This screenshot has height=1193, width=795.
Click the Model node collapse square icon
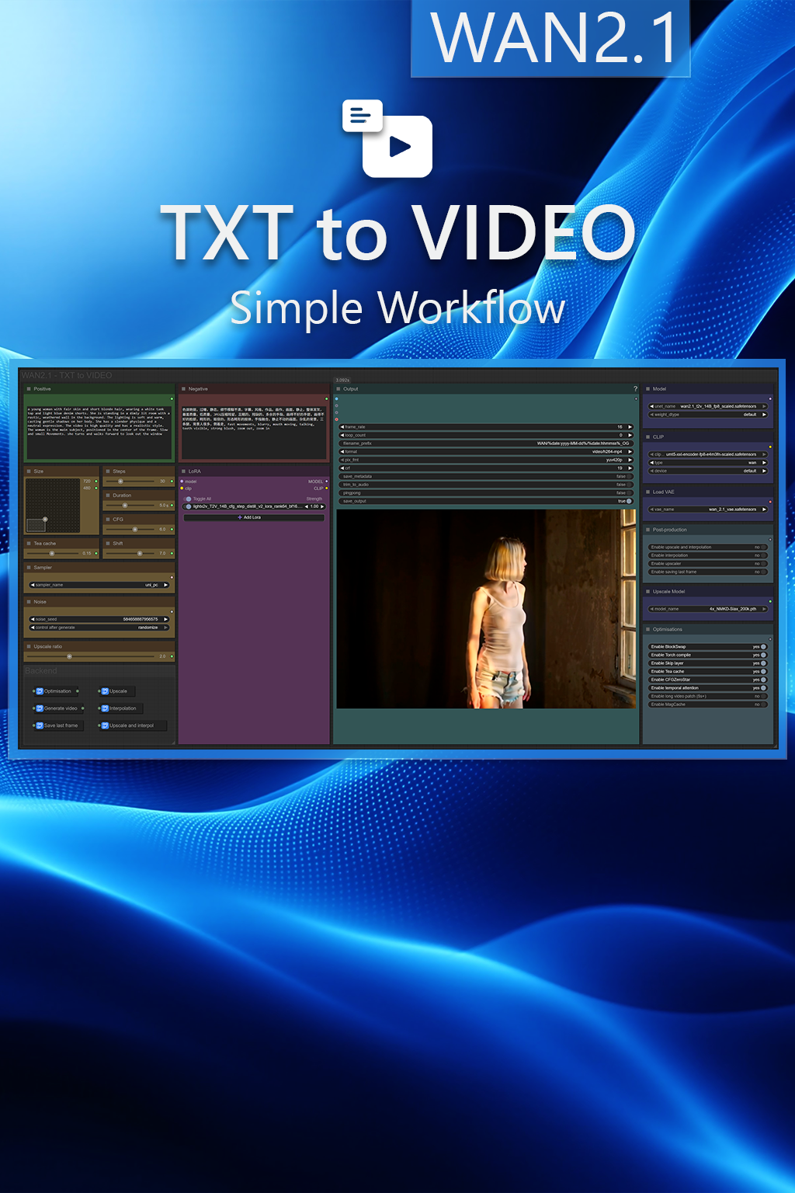coord(647,389)
